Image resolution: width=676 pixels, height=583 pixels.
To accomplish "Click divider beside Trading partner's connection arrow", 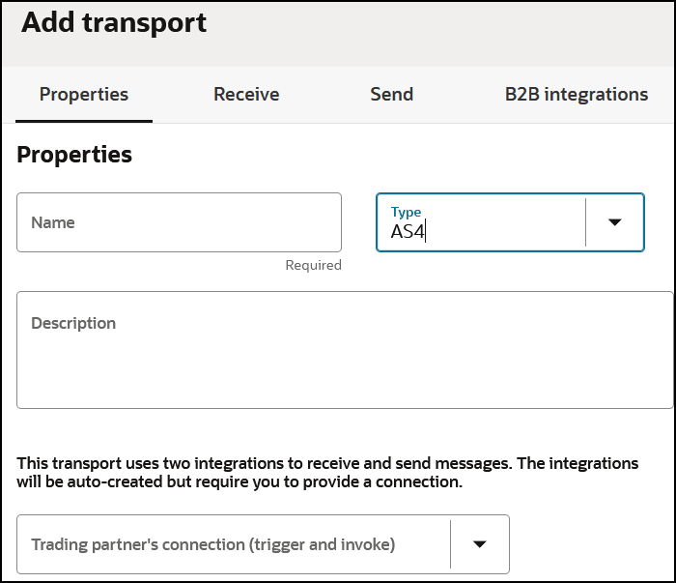I will 450,543.
